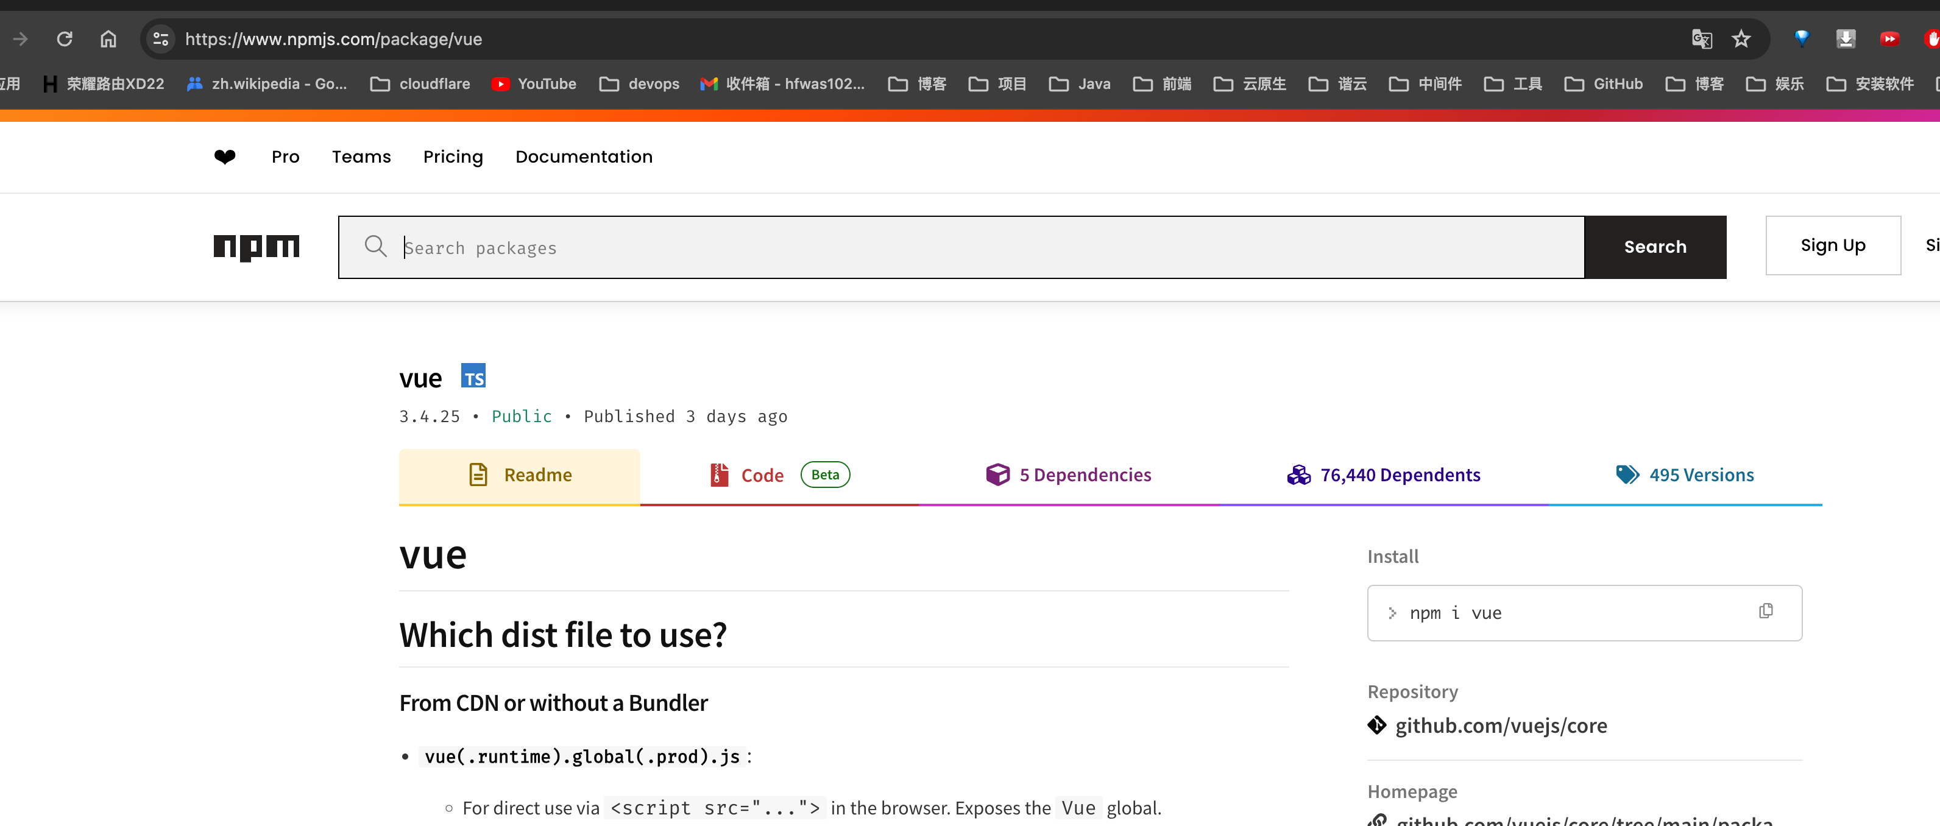This screenshot has height=826, width=1940.
Task: Open site information icon in address bar
Action: point(160,39)
